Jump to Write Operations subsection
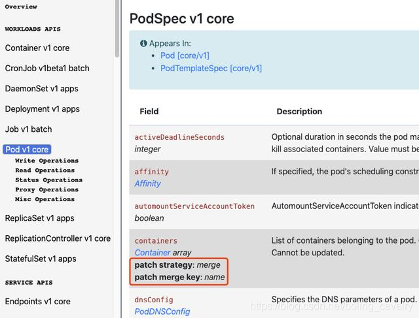 pyautogui.click(x=46, y=161)
